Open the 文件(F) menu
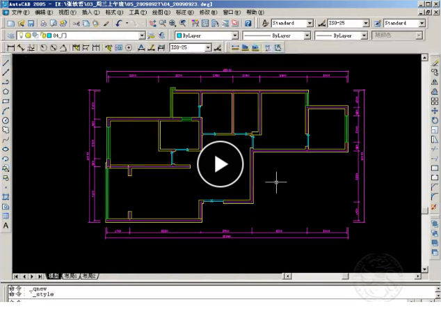 [x=20, y=13]
